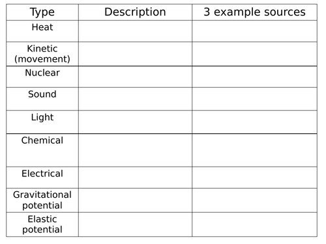Click the Nuclear example sources cell
The height and width of the screenshot is (244, 326).
tap(254, 77)
